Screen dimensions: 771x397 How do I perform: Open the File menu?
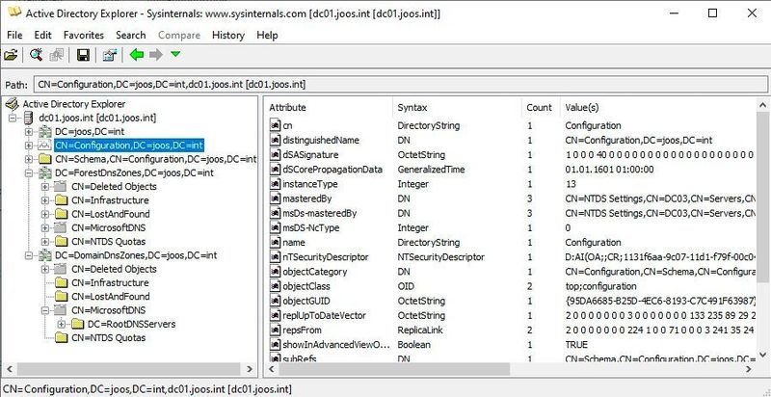tap(14, 35)
